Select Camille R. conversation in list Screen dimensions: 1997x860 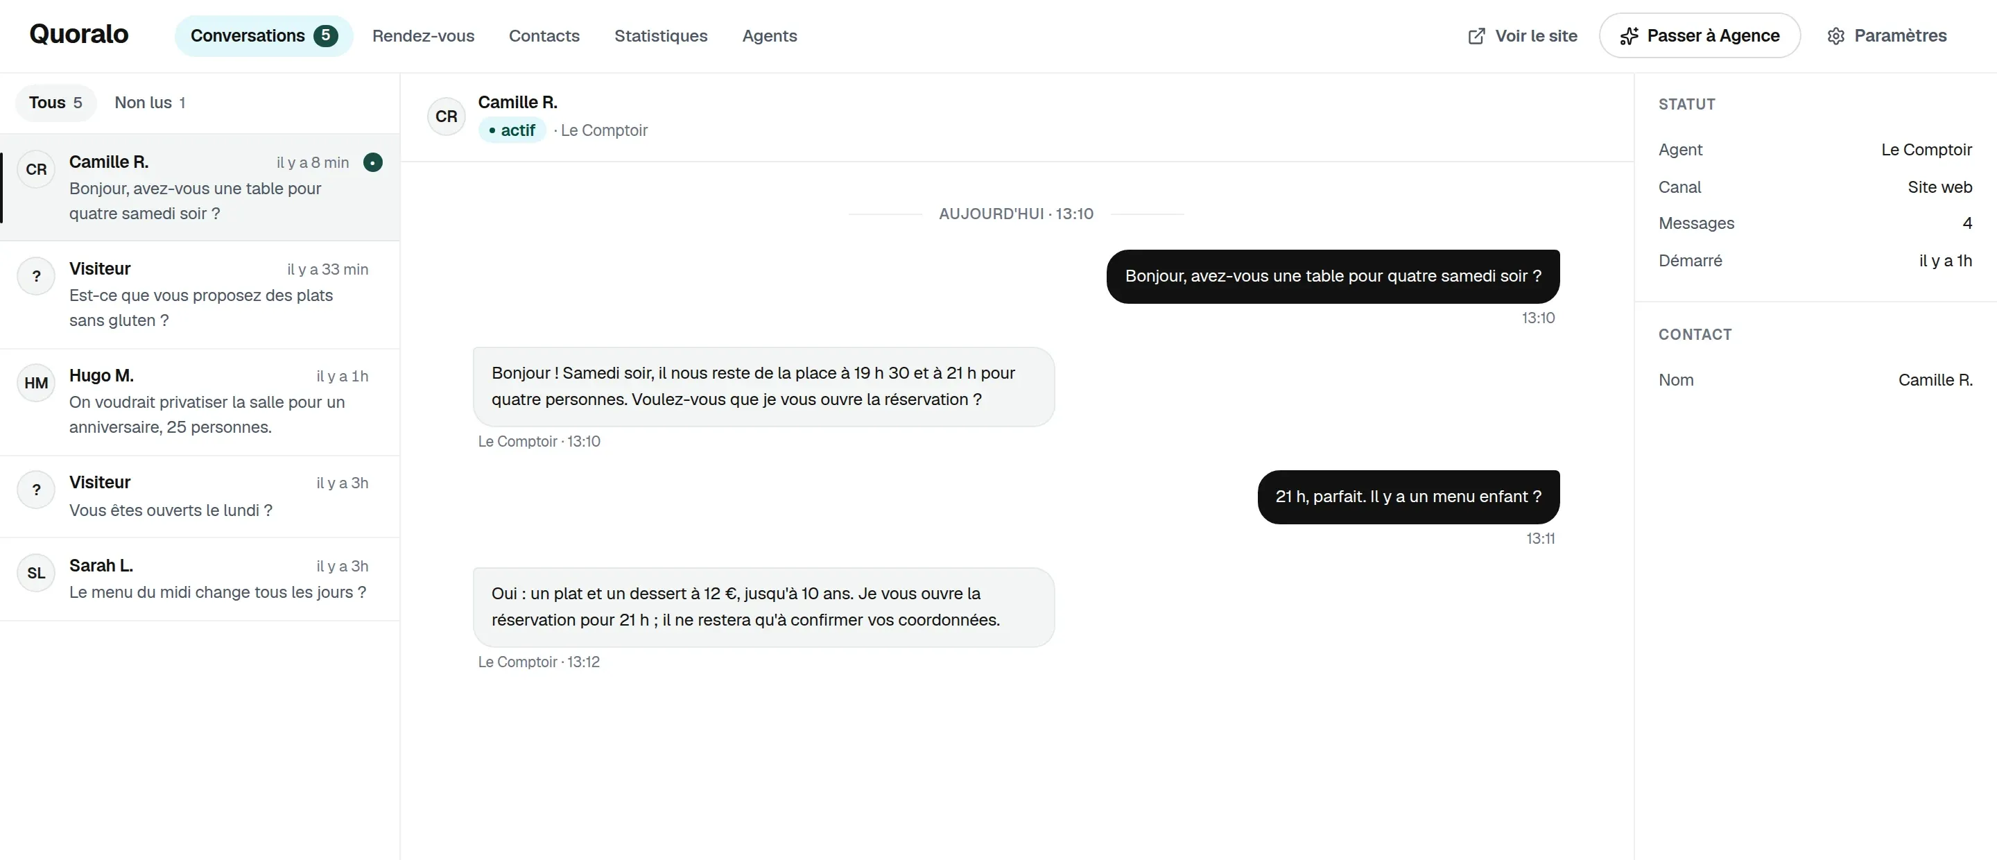200,188
